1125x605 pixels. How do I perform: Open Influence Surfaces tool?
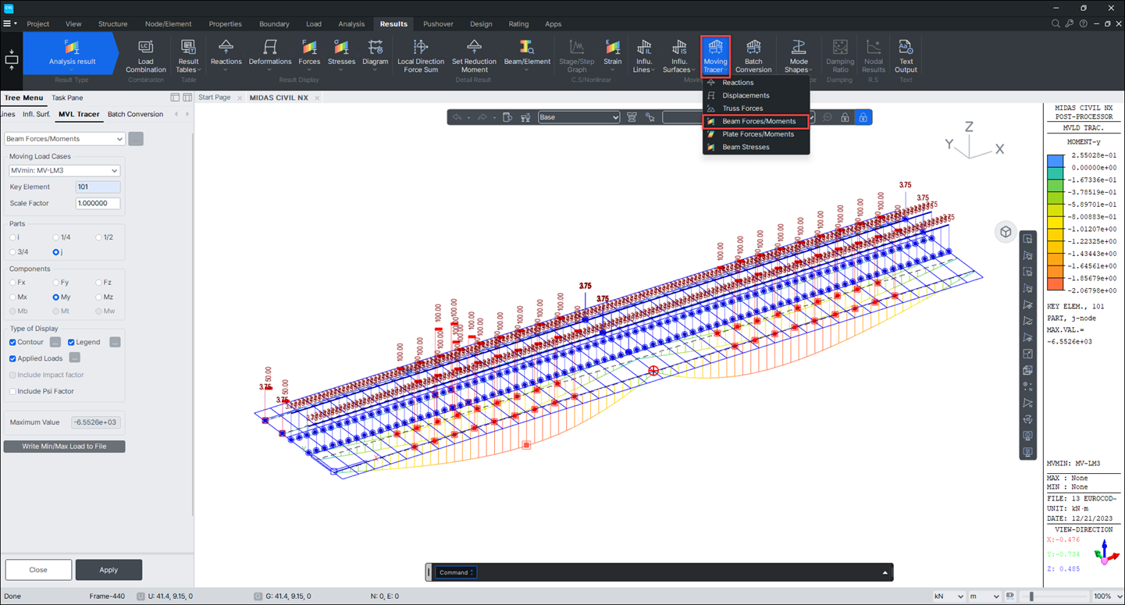pos(679,56)
